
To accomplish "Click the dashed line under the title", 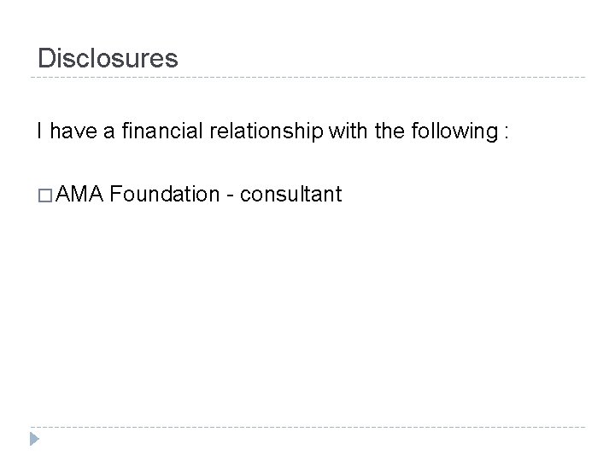I will coord(307,78).
